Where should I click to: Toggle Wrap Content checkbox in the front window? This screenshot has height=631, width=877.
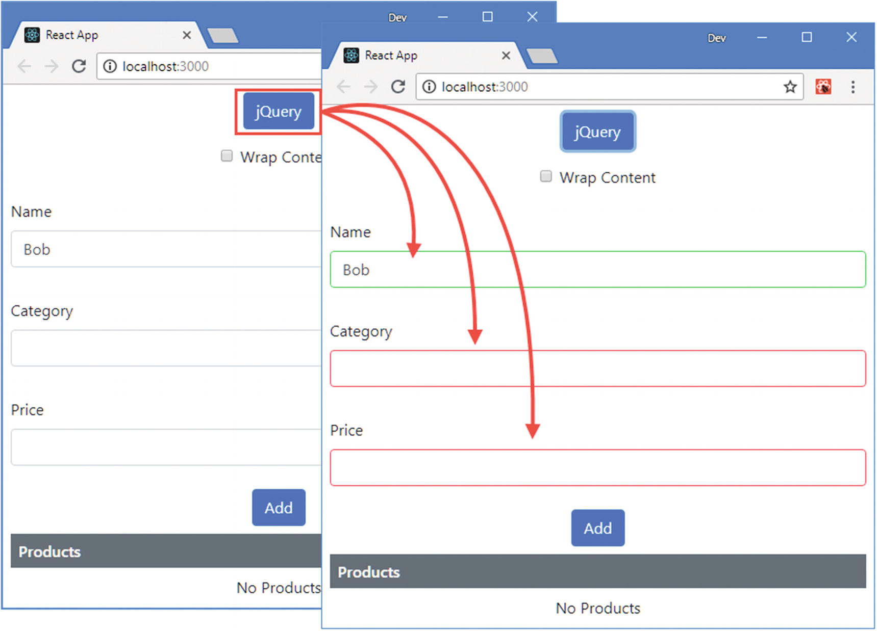[x=546, y=176]
